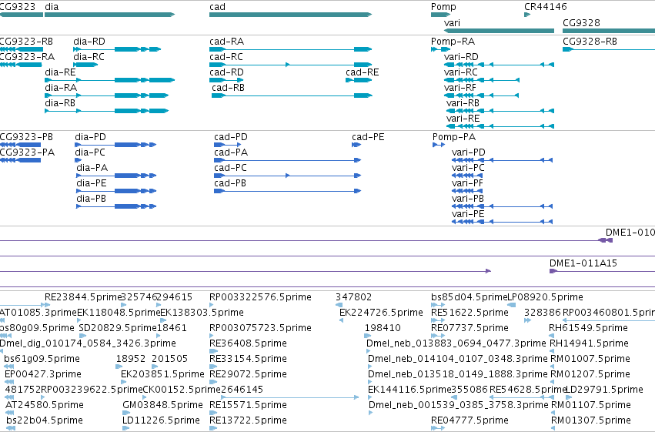Click the dia-RC transcript label
Image resolution: width=655 pixels, height=432 pixels.
click(x=89, y=57)
